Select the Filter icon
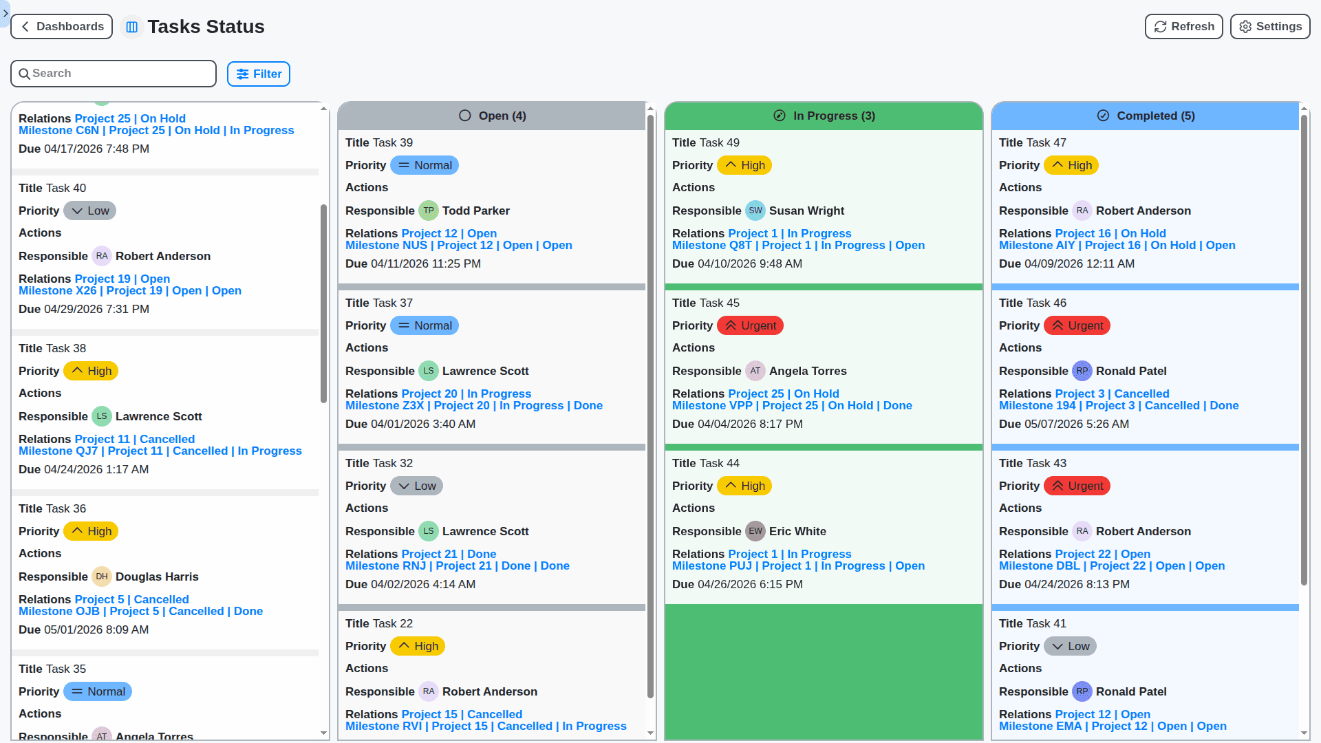The height and width of the screenshot is (743, 1321). [x=242, y=74]
